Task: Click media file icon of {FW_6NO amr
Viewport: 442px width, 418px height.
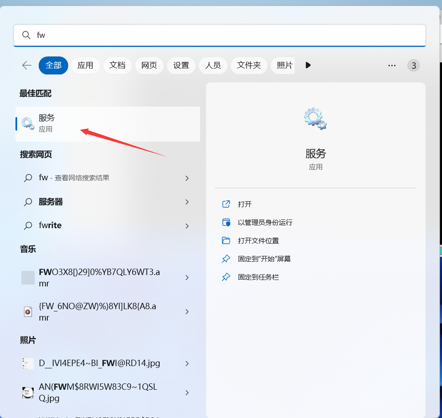Action: (x=28, y=312)
